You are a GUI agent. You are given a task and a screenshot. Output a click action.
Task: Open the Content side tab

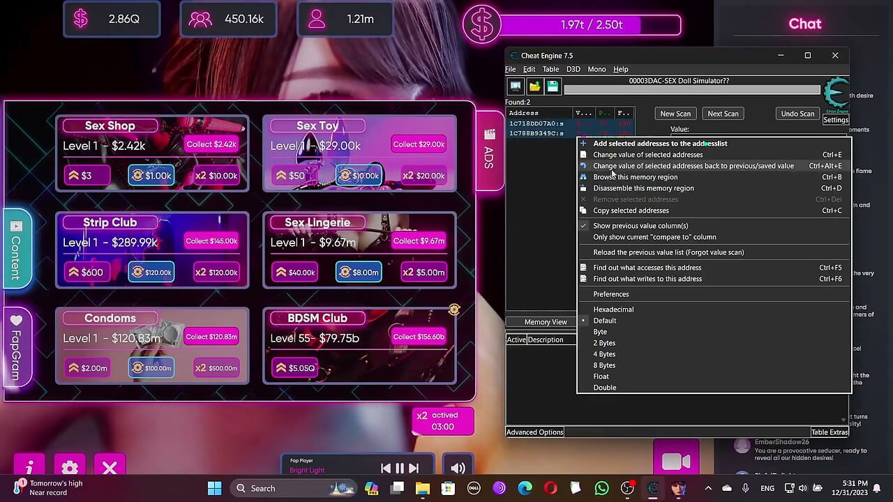coord(17,248)
